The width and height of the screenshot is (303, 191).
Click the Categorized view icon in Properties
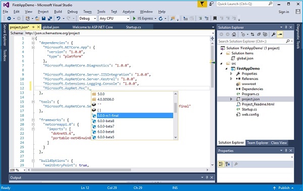pos(221,164)
